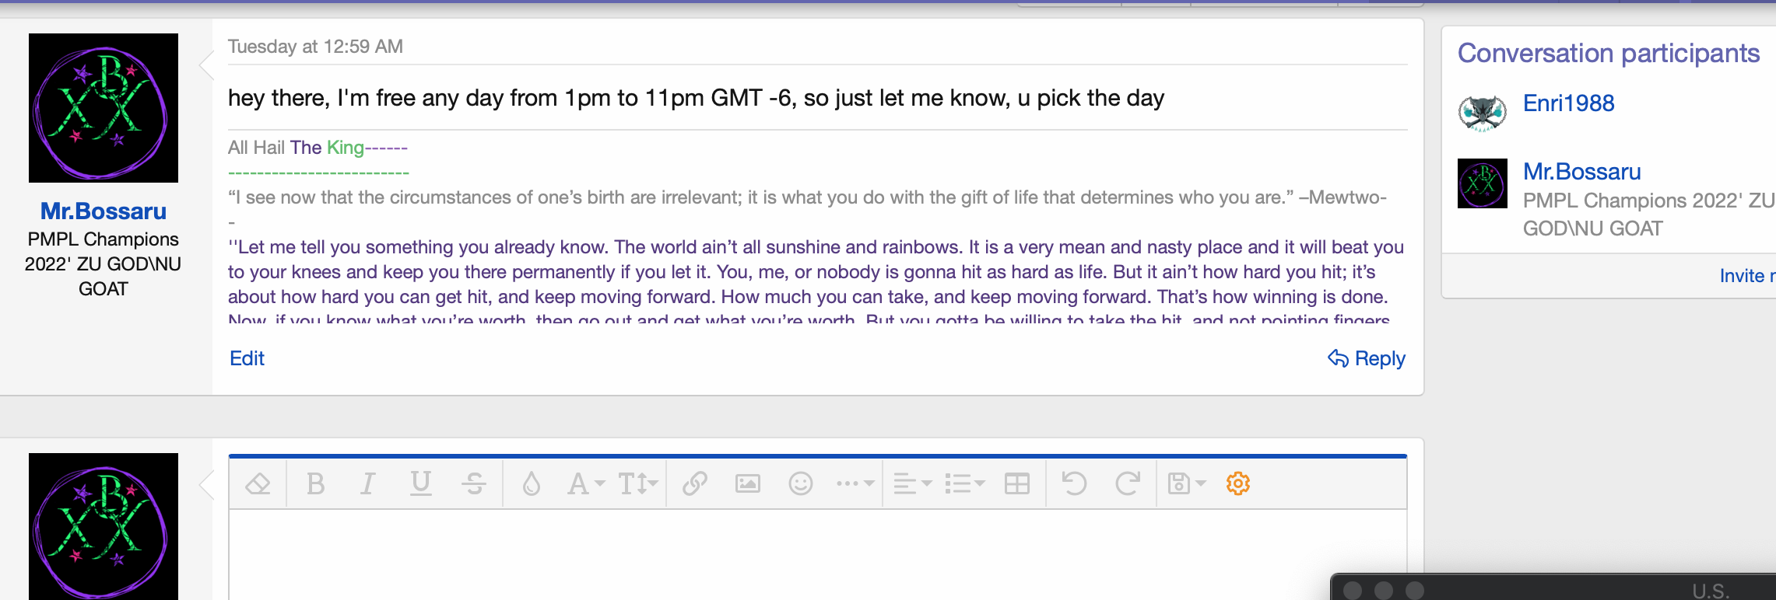Click the insert table icon
The height and width of the screenshot is (600, 1776).
[1016, 484]
